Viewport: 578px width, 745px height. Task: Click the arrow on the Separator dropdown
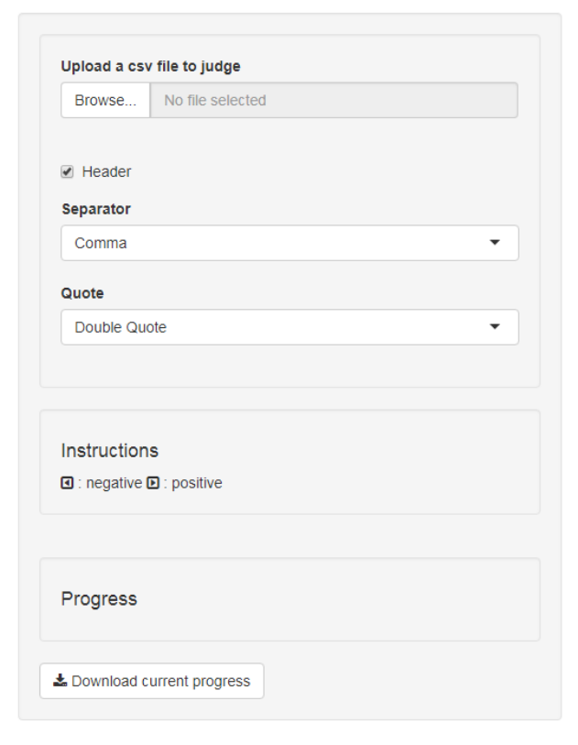click(496, 243)
